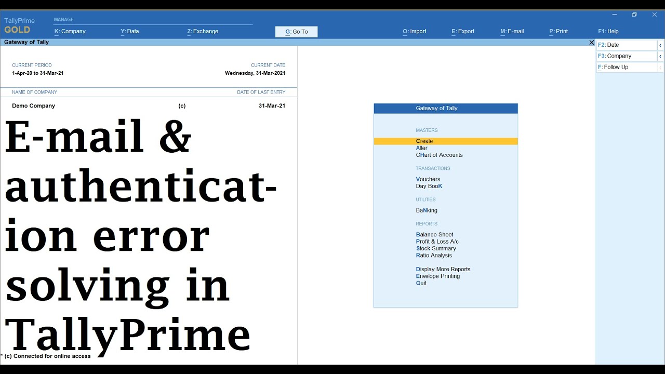Click the period 1-Apr-20 to 31-Mar-21
Screen dimensions: 665x374
pyautogui.click(x=38, y=73)
